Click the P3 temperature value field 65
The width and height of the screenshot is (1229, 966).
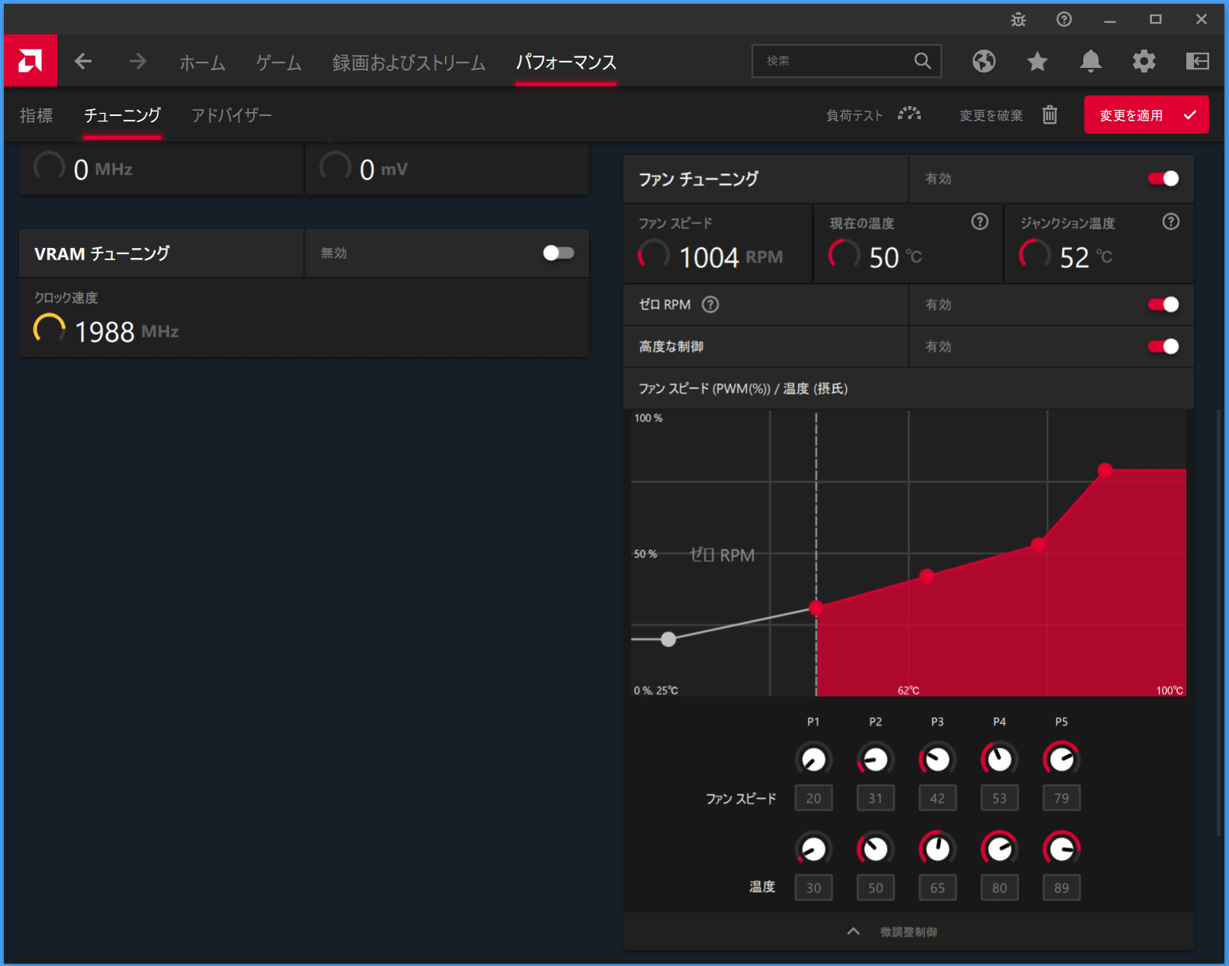937,887
